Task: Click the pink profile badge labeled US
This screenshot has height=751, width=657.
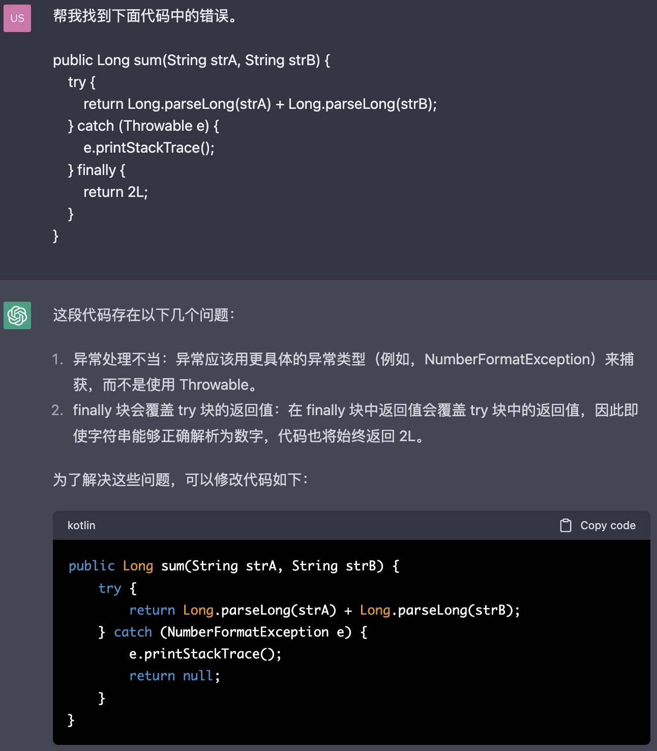Action: click(17, 18)
